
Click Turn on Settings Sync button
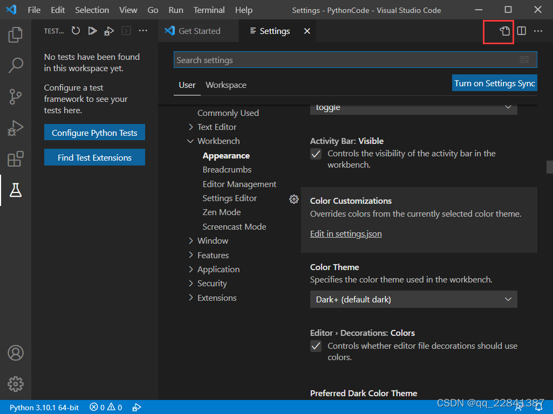(494, 83)
